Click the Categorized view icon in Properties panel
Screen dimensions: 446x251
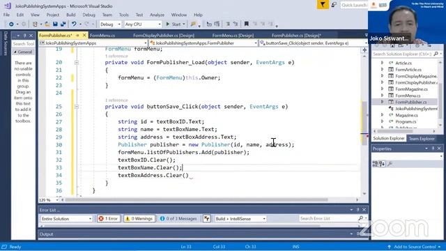point(376,164)
